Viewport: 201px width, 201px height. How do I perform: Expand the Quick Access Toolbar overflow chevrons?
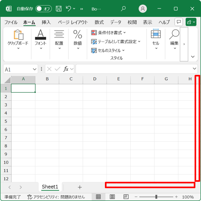(82, 9)
